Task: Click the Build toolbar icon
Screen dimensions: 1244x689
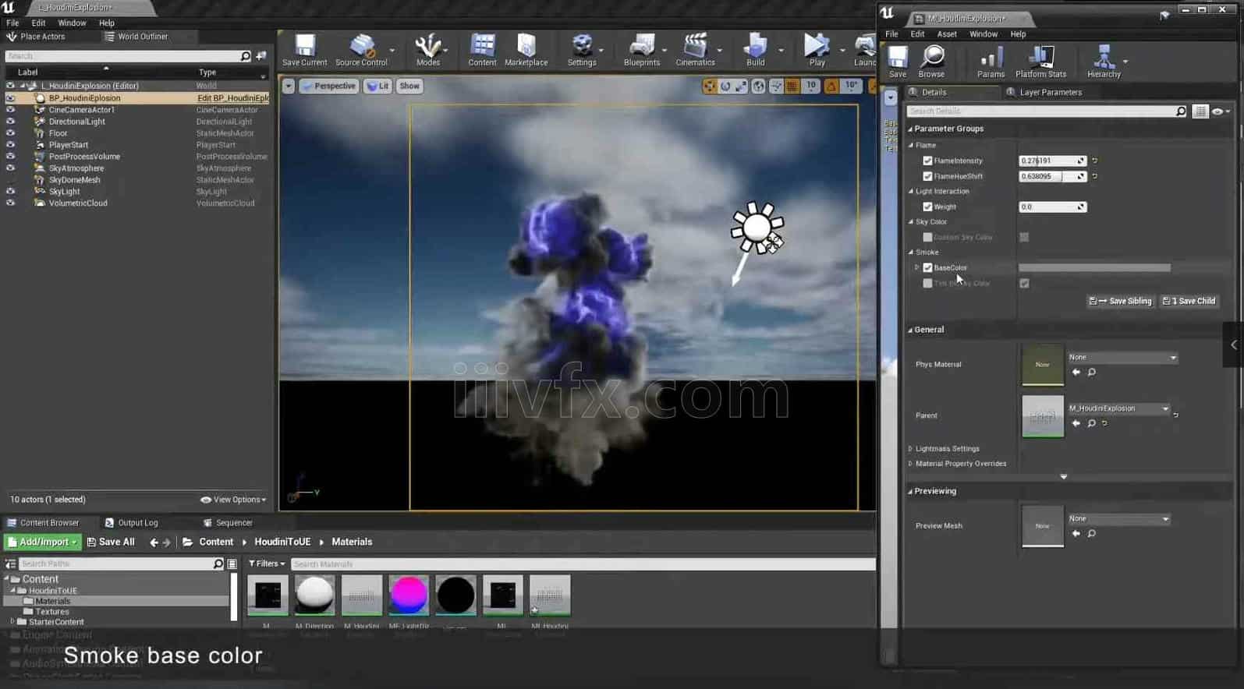Action: 755,50
